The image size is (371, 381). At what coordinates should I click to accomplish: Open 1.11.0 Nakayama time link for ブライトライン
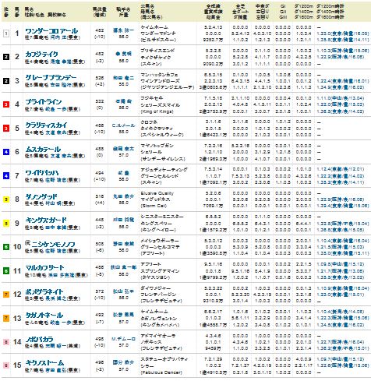[x=341, y=98]
